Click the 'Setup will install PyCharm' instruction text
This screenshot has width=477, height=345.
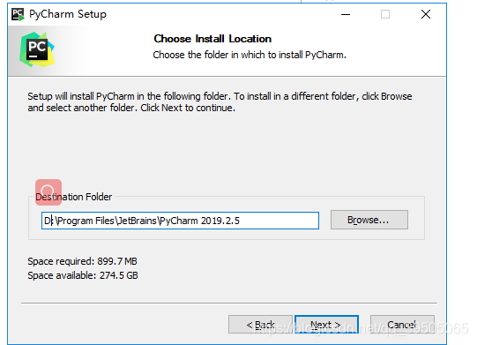[220, 102]
